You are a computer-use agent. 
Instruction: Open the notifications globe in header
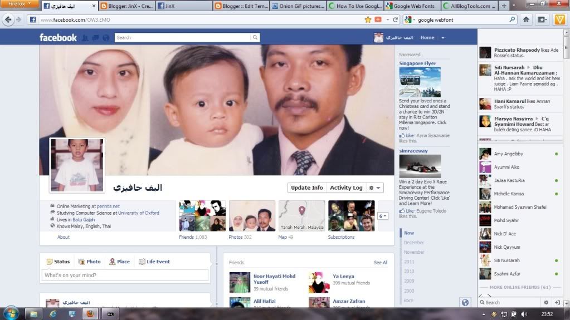point(106,37)
